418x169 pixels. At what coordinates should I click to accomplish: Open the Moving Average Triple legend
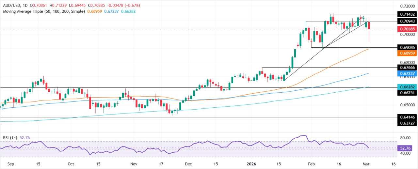[x=43, y=11]
